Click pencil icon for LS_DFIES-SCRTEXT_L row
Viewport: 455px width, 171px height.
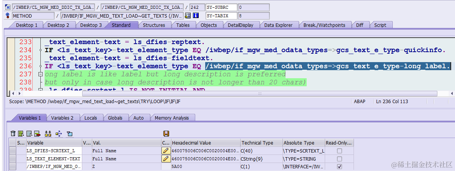coord(166,151)
